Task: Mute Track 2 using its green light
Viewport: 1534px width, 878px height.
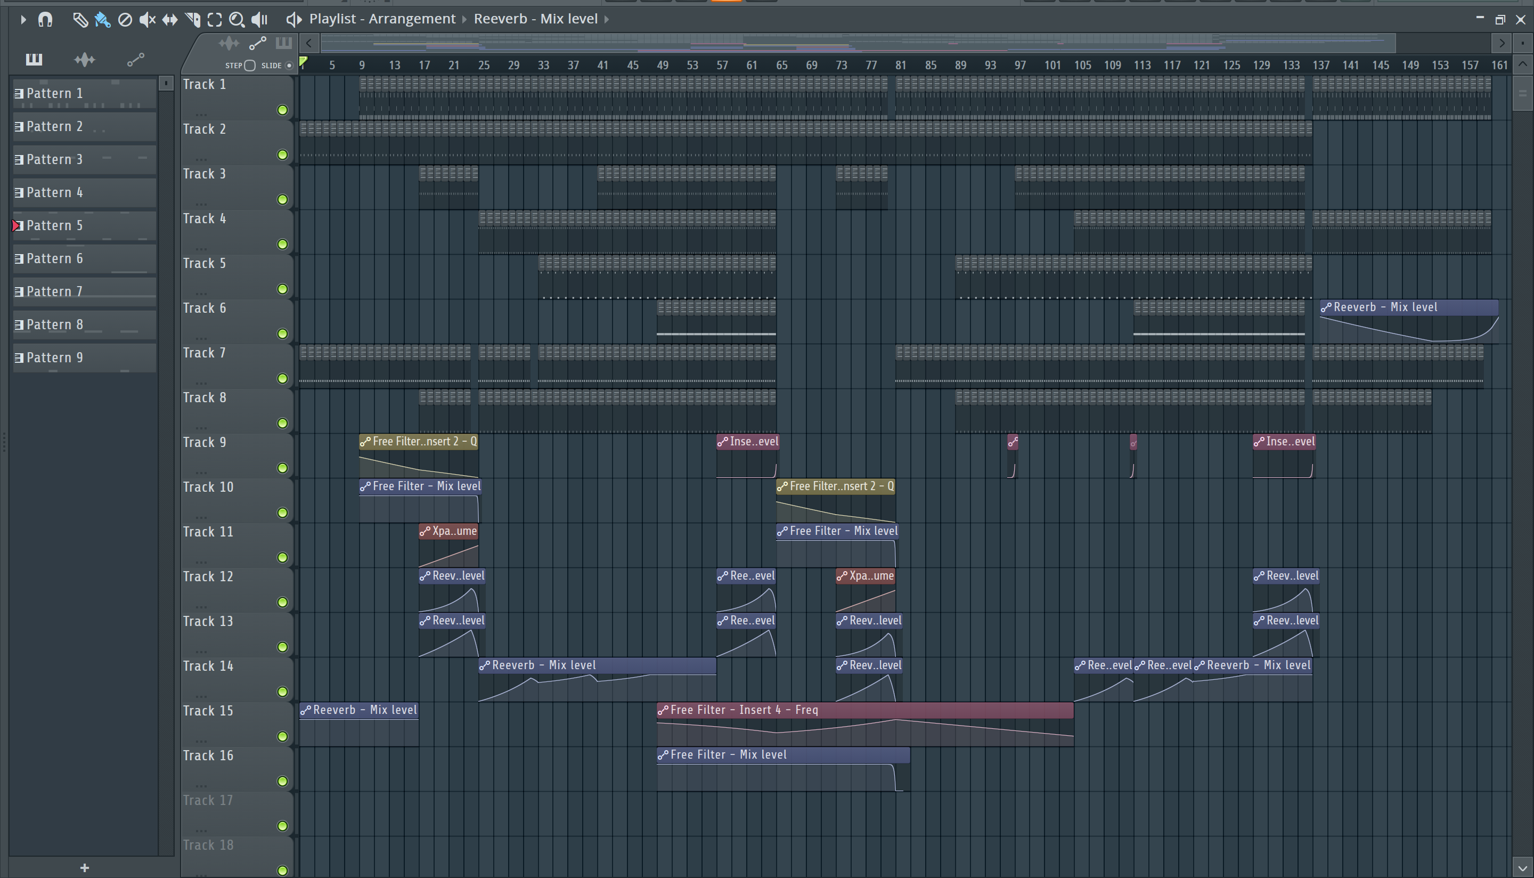Action: (282, 155)
